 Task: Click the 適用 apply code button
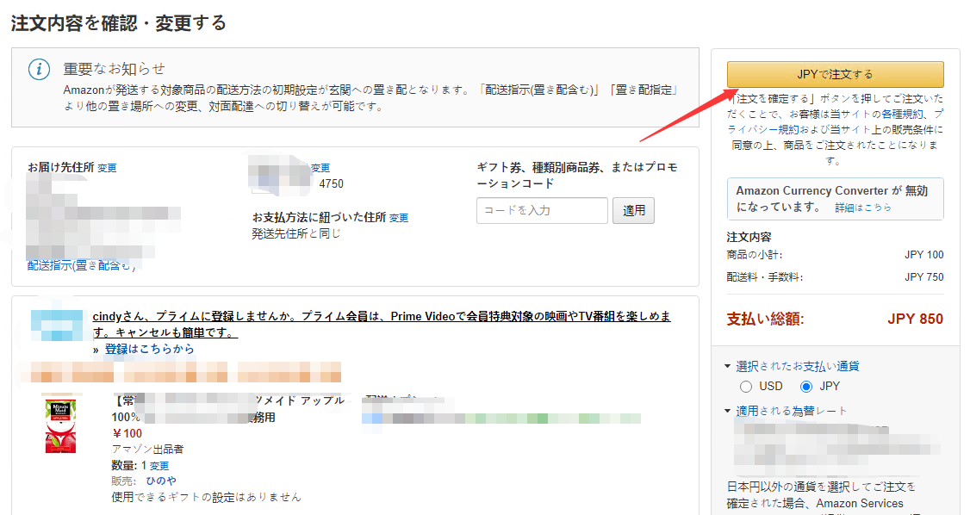coord(633,211)
